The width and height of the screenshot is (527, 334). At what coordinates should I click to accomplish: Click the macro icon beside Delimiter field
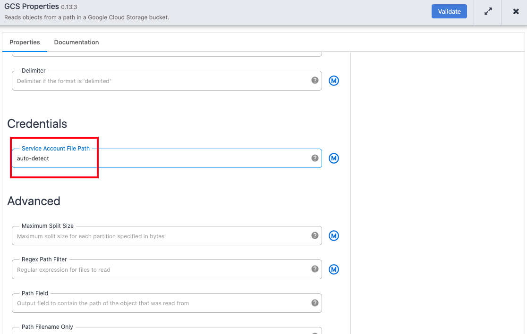[334, 81]
